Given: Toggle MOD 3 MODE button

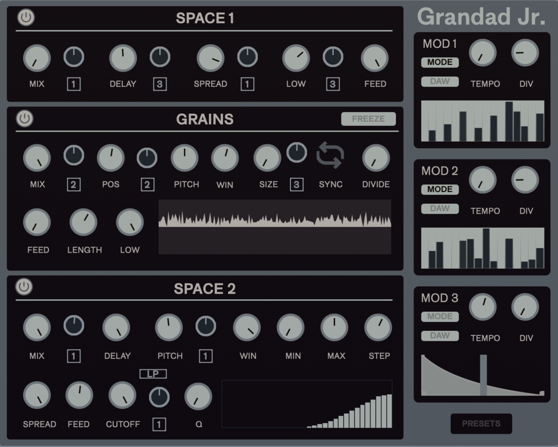Looking at the screenshot, I should [440, 317].
